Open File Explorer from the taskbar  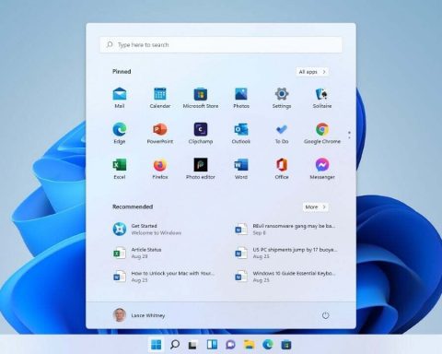point(249,345)
